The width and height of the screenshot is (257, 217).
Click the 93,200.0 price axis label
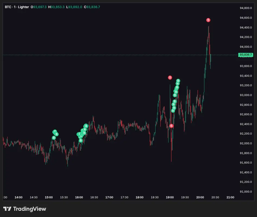pyautogui.click(x=246, y=85)
